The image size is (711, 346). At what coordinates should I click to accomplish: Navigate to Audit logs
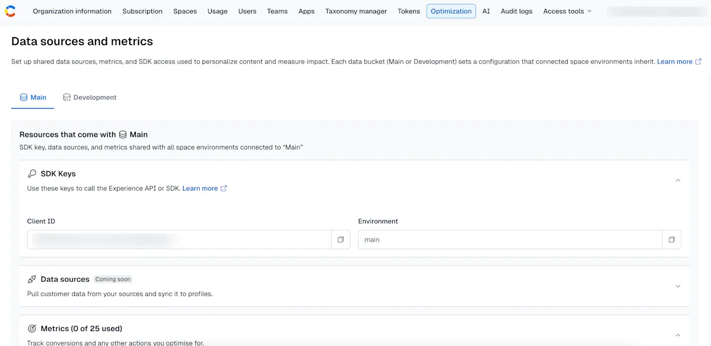pyautogui.click(x=516, y=11)
